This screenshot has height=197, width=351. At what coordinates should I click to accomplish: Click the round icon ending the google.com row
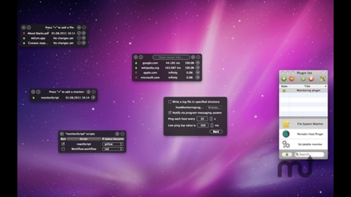point(198,63)
